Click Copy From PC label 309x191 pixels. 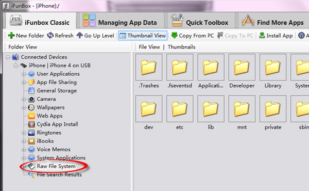[x=196, y=36]
